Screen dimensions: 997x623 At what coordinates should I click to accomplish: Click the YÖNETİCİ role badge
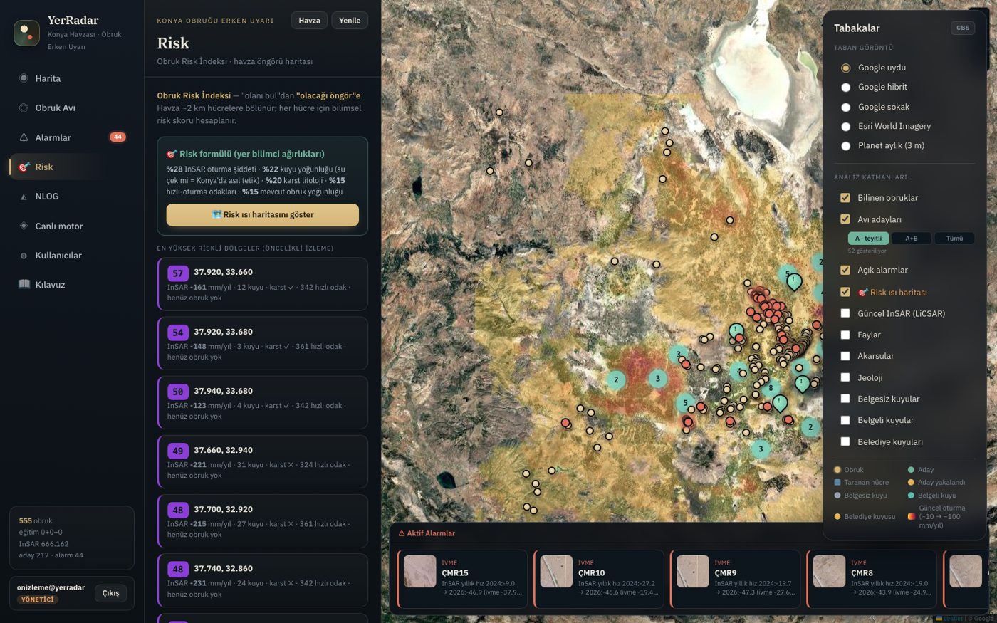pyautogui.click(x=38, y=600)
